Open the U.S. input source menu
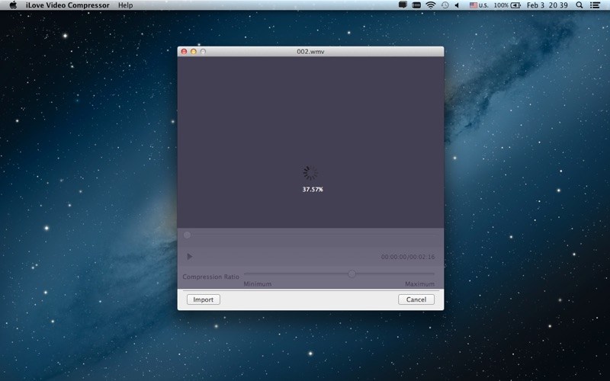The image size is (610, 381). (x=479, y=5)
